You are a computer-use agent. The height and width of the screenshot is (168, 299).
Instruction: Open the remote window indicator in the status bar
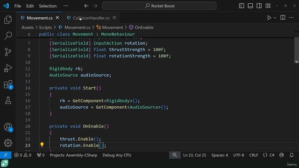click(x=6, y=155)
